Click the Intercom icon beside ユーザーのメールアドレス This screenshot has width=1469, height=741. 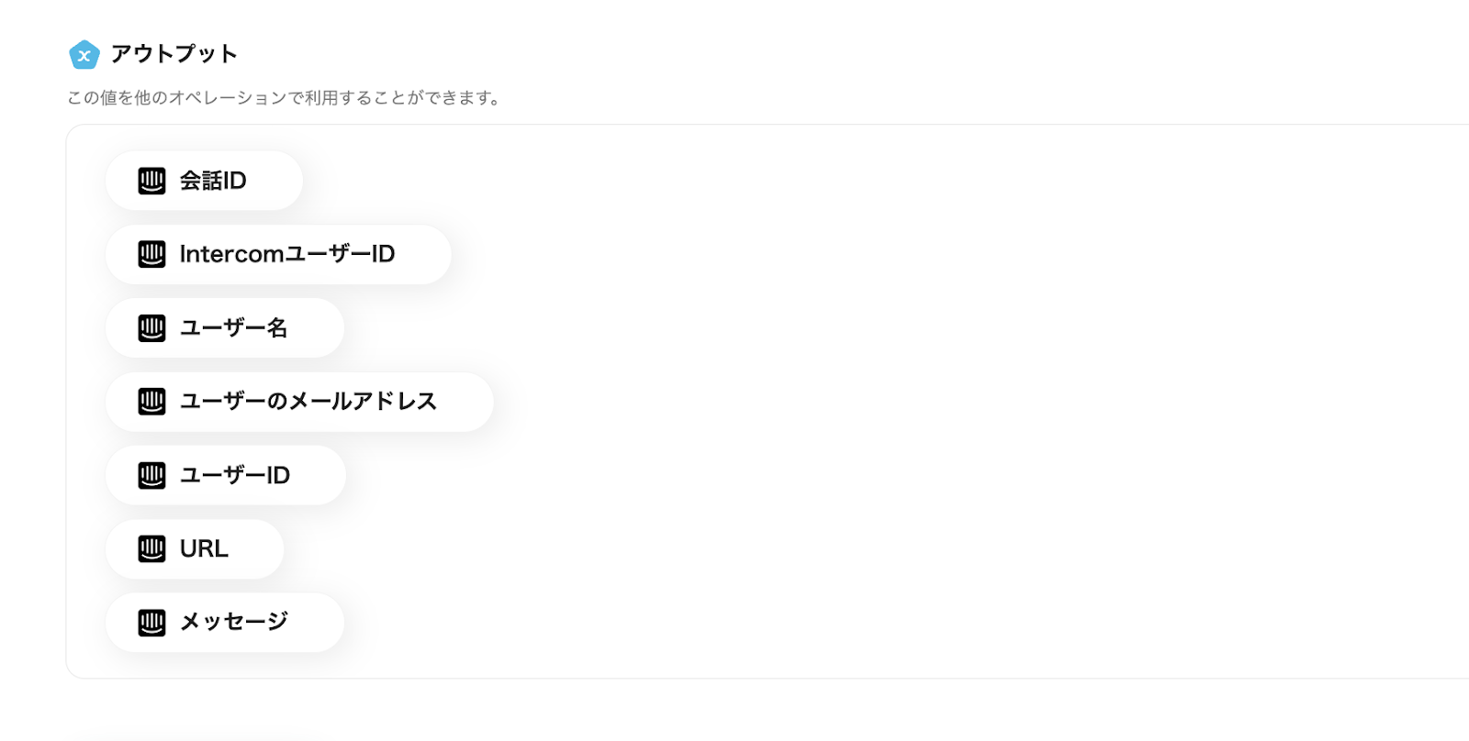151,401
